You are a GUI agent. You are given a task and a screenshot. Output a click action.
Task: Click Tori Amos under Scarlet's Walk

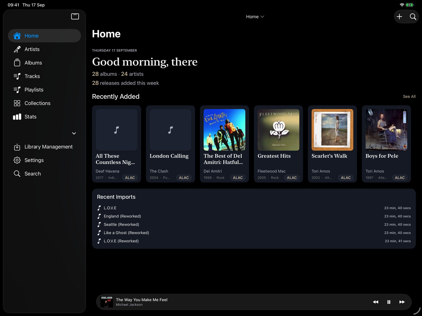(321, 171)
